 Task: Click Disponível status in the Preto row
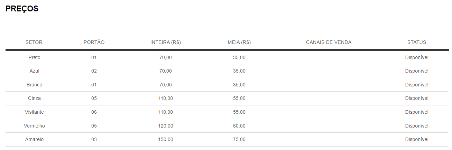pos(417,57)
